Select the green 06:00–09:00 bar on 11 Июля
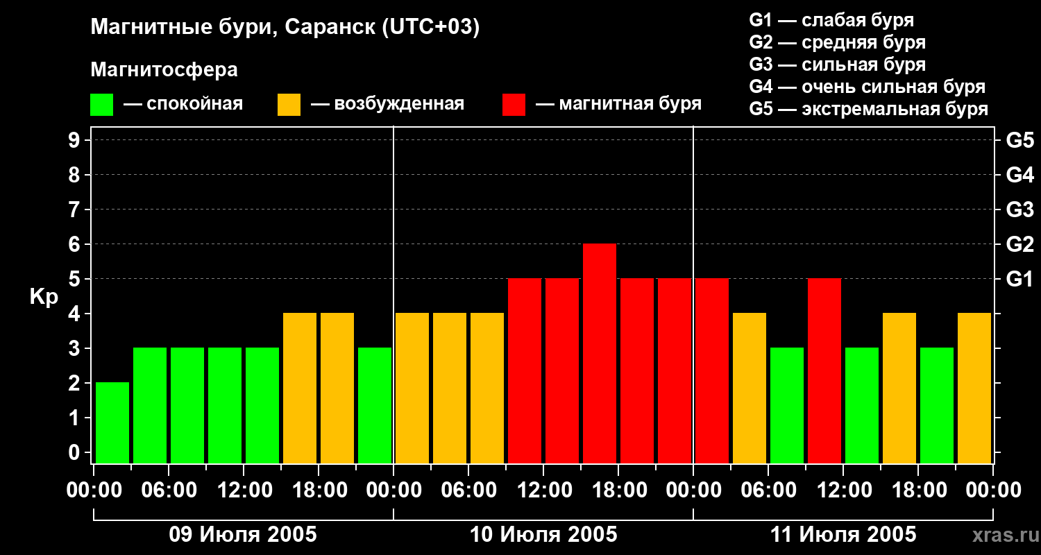Screen dimensions: 1041x555 pyautogui.click(x=787, y=406)
